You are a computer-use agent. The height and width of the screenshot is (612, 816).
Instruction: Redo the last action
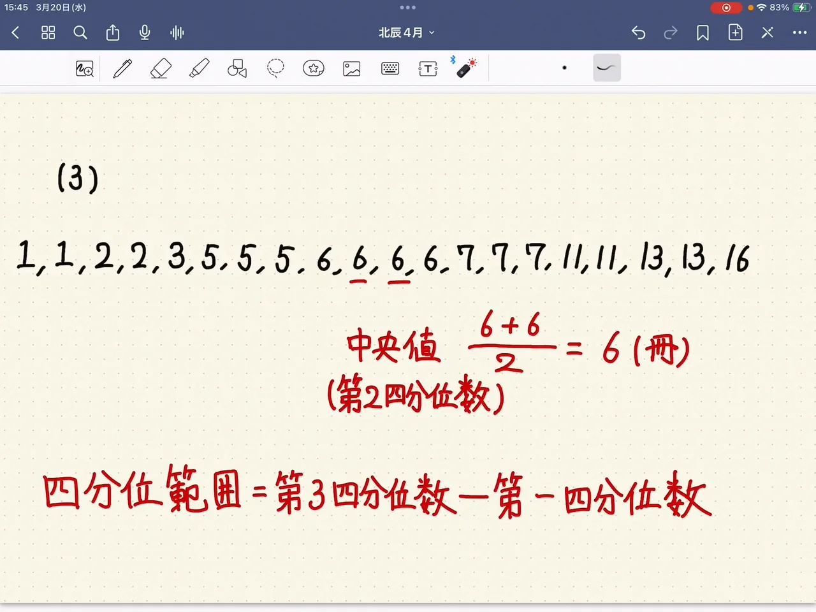(671, 33)
